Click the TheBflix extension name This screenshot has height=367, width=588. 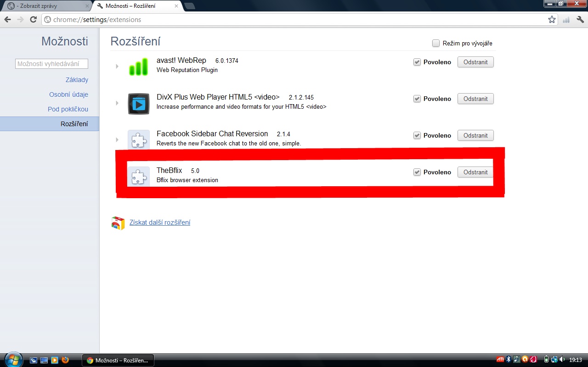[169, 170]
